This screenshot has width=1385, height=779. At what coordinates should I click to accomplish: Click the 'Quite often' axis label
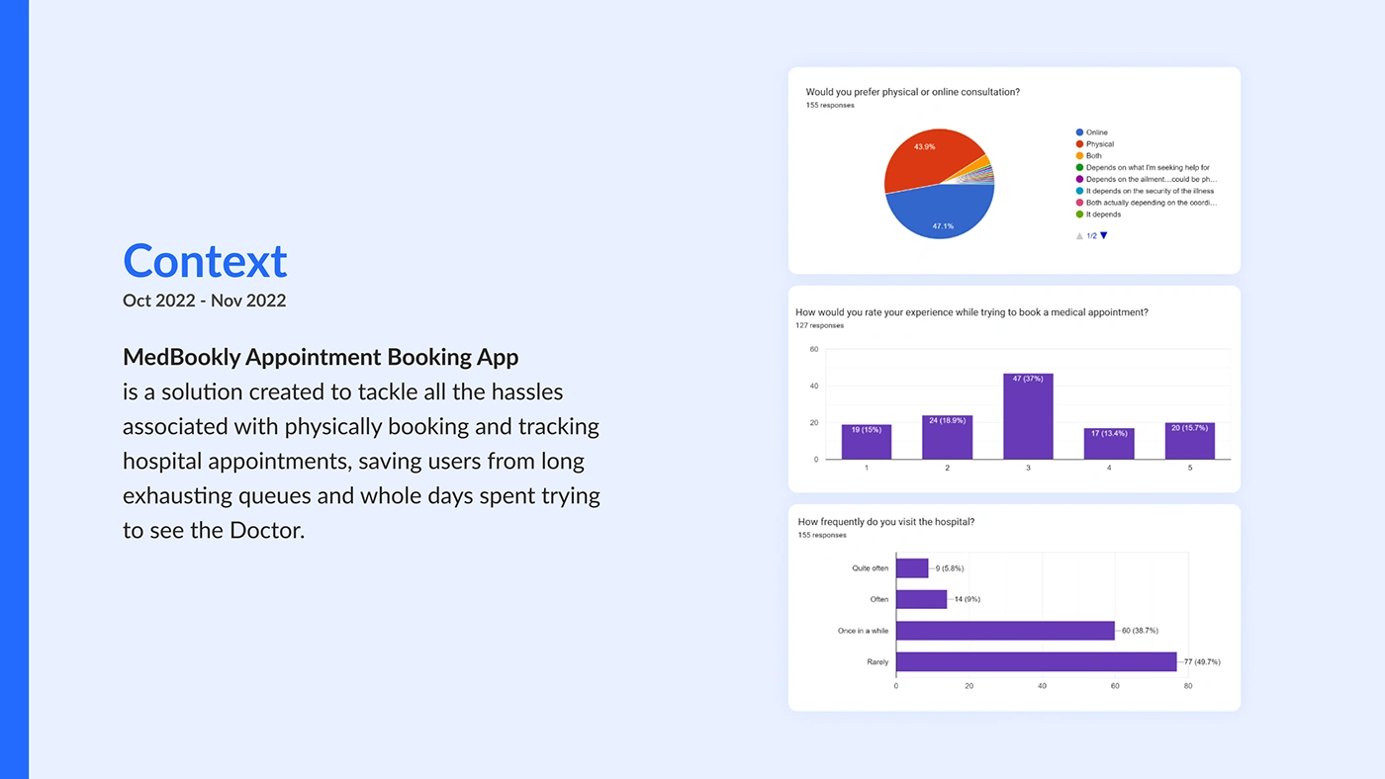click(x=871, y=568)
